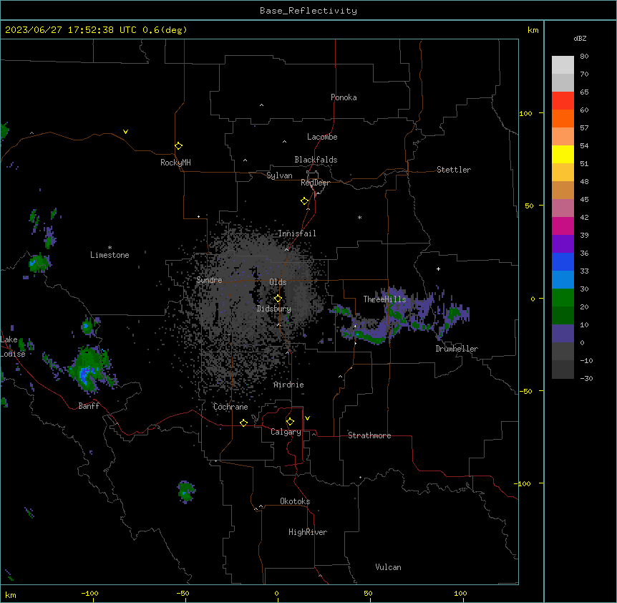617x603 pixels.
Task: Select the yellow diamond marker between Olds and Didsbury
Action: 278,299
